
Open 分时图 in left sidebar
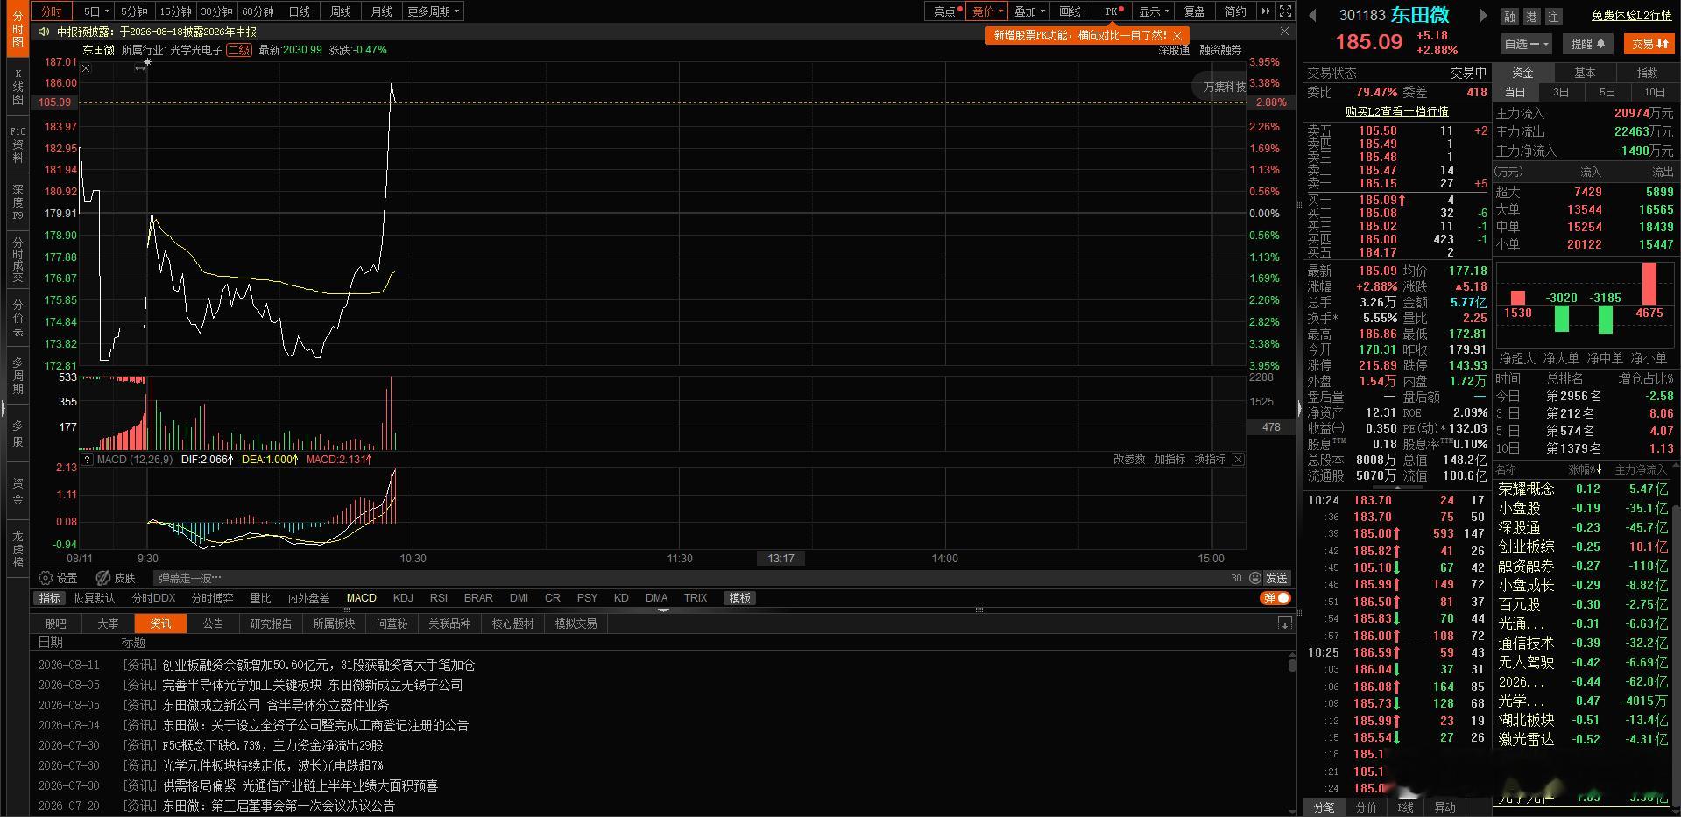click(18, 29)
